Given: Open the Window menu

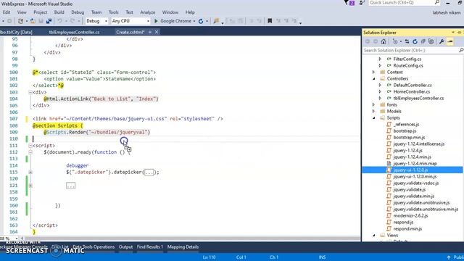Looking at the screenshot, I should (170, 12).
